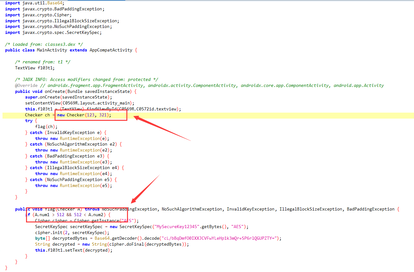The image size is (414, 272).
Task: Click MainActivity in the class declaration
Action: click(52, 50)
